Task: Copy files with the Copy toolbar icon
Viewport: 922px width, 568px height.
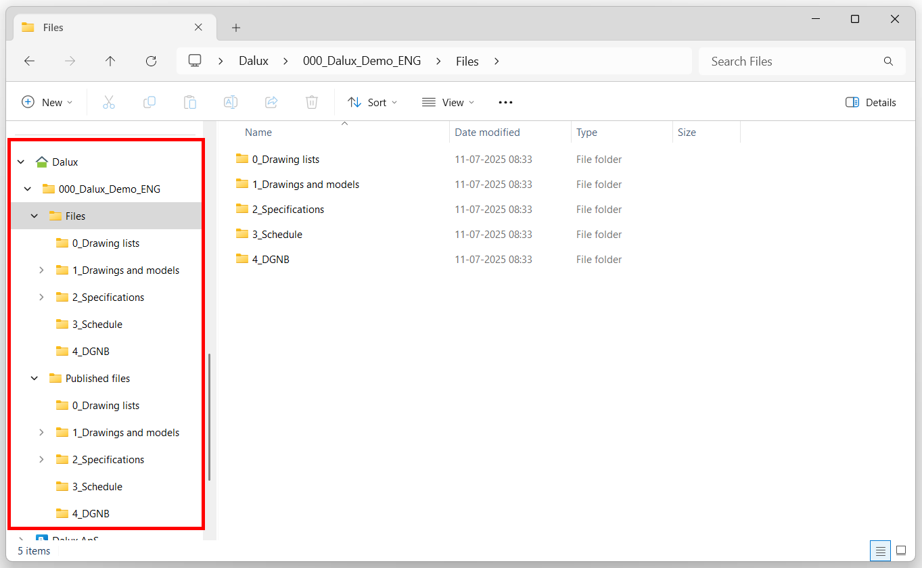Action: coord(149,102)
